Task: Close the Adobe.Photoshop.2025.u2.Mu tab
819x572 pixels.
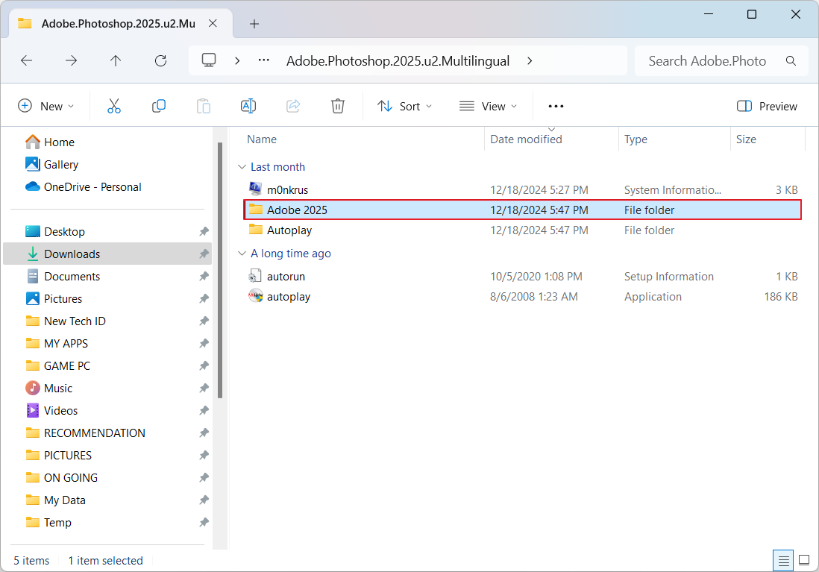Action: point(213,24)
